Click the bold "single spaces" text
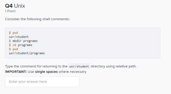Viewport: 171px width, 94px height. pyautogui.click(x=46, y=72)
